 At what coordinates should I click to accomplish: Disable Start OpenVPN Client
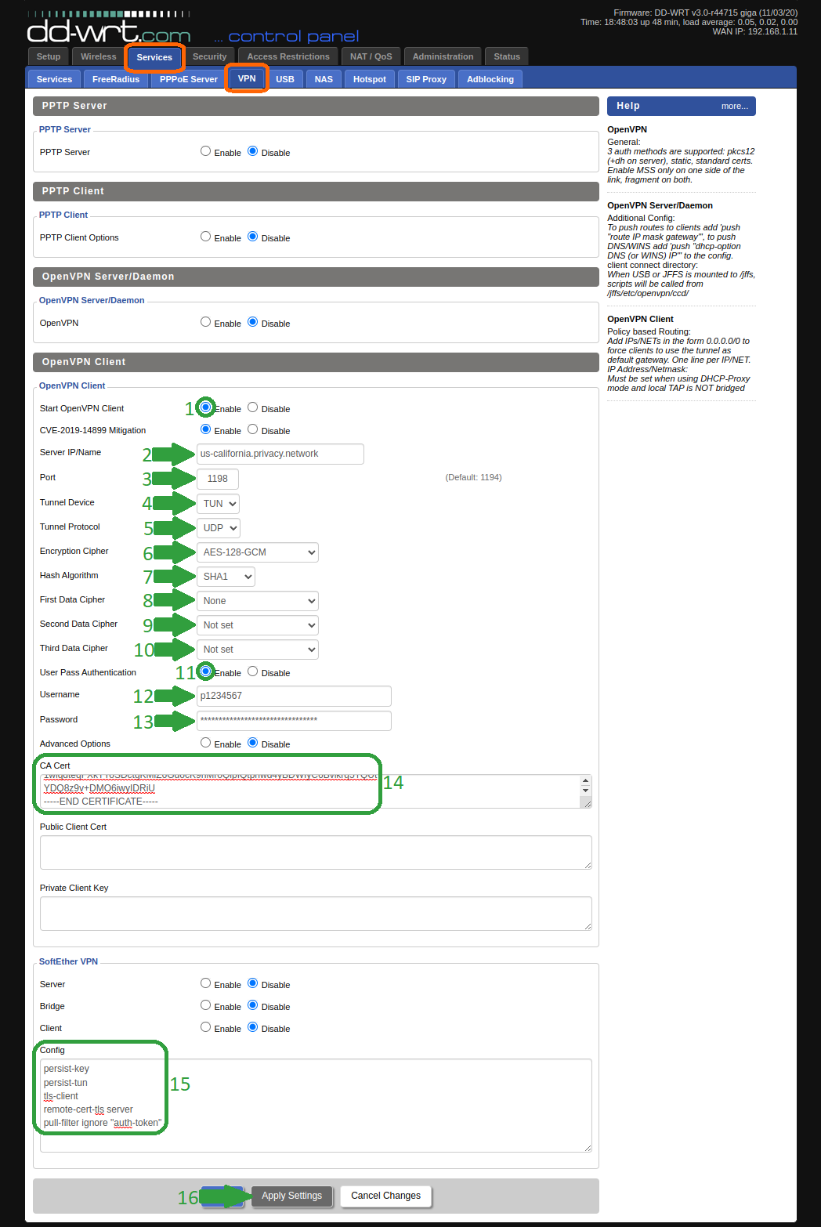click(253, 407)
